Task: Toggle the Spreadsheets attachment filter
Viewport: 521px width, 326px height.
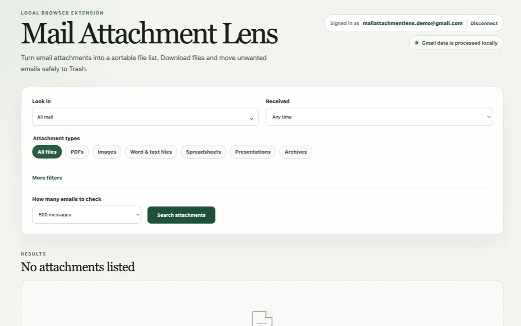Action: pyautogui.click(x=204, y=152)
